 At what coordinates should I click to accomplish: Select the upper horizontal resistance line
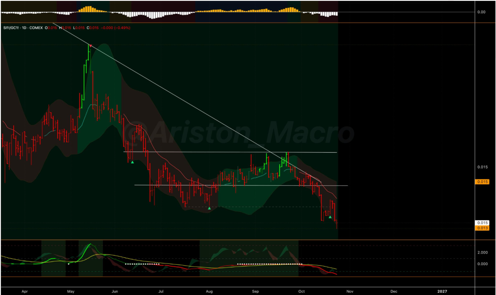(x=230, y=152)
